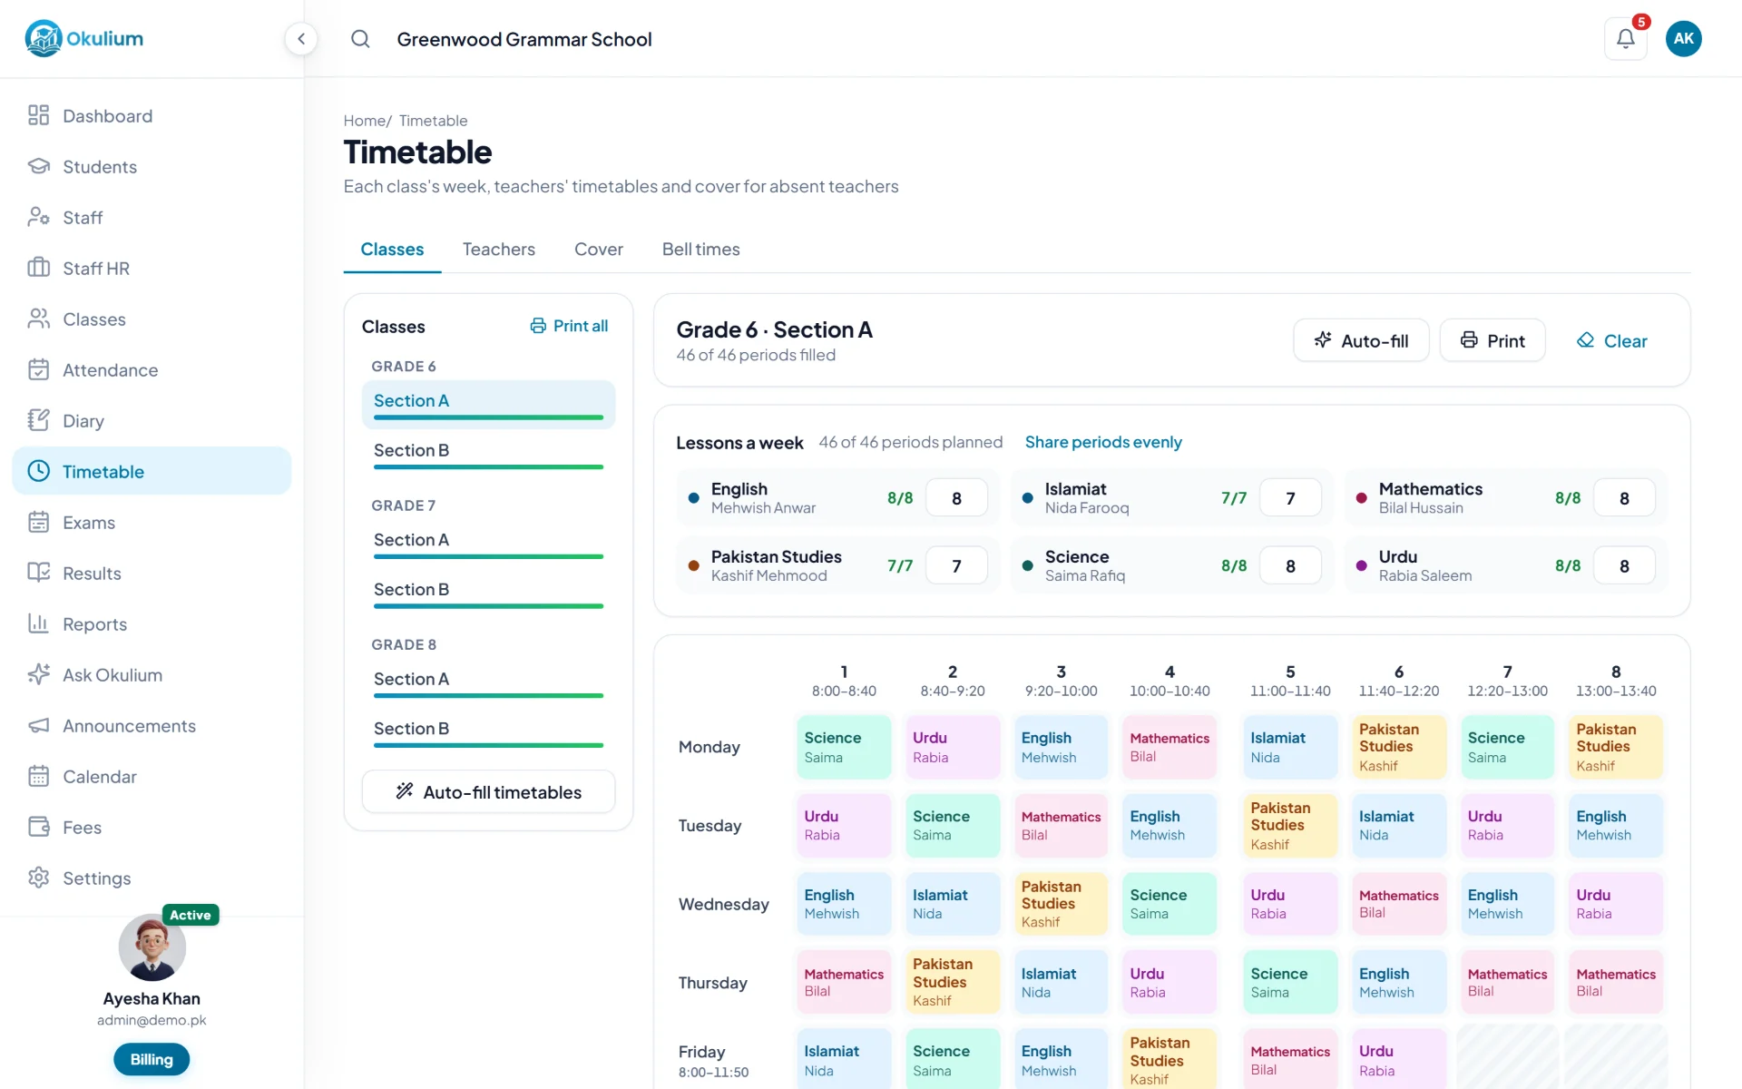The height and width of the screenshot is (1089, 1742).
Task: Switch to the Teachers tab
Action: pos(498,250)
